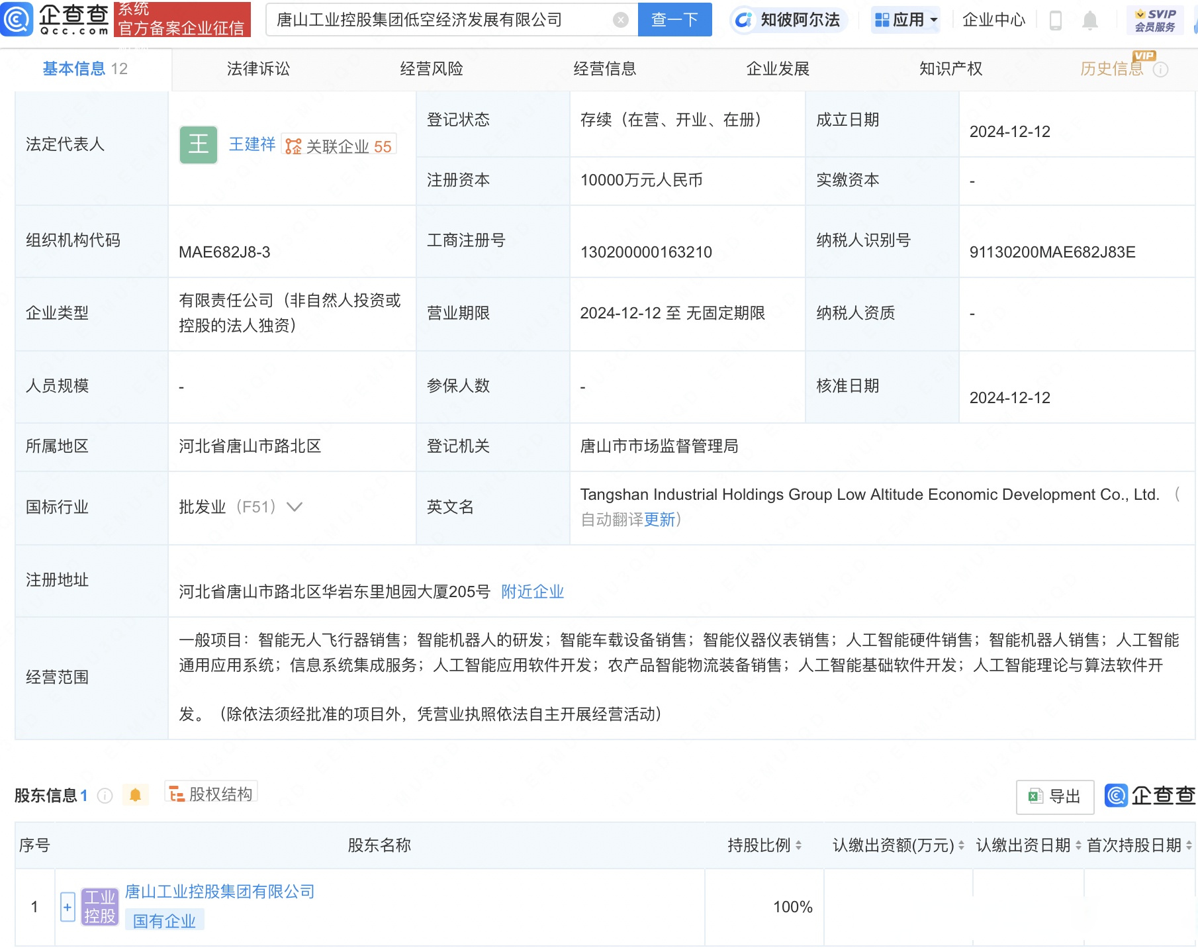1198x948 pixels.
Task: Click the 企查查 QCC logo
Action: pyautogui.click(x=56, y=19)
